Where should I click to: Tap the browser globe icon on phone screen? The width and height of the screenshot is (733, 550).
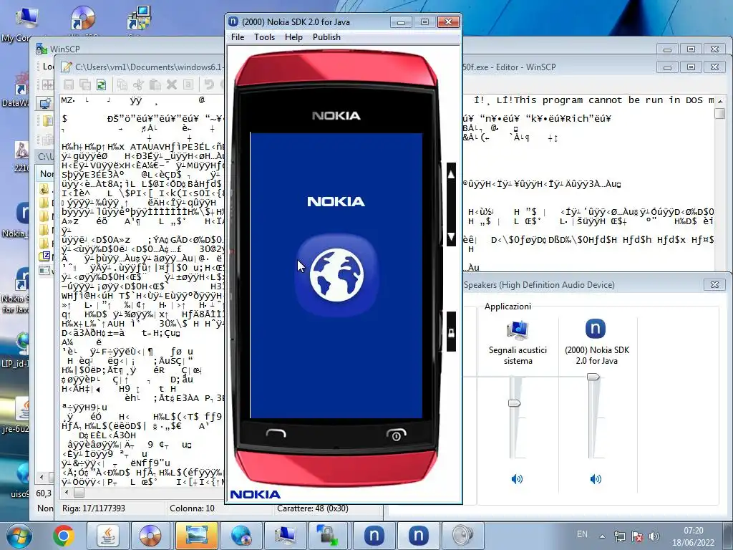point(336,275)
